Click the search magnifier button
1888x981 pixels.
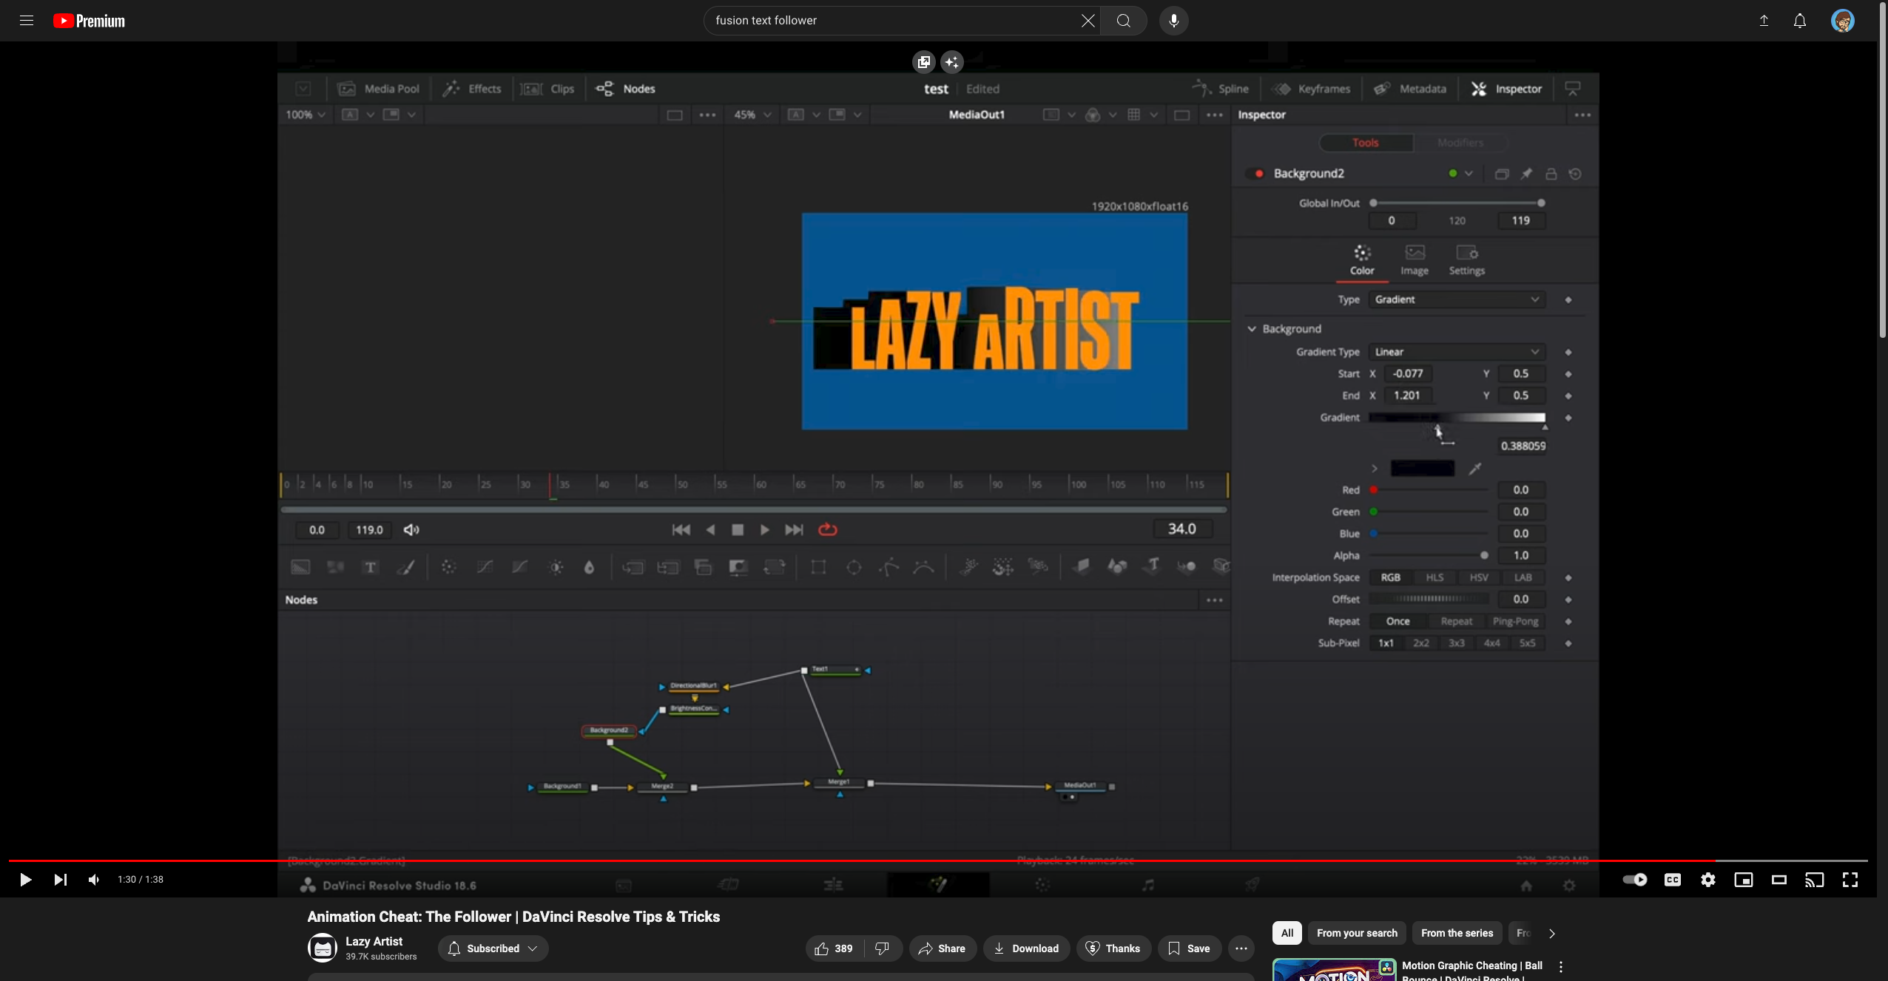coord(1123,21)
